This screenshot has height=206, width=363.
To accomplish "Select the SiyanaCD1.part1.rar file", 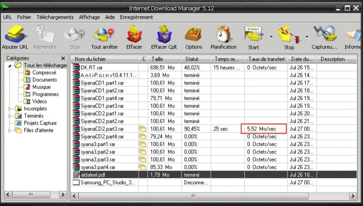I will [x=214, y=83].
